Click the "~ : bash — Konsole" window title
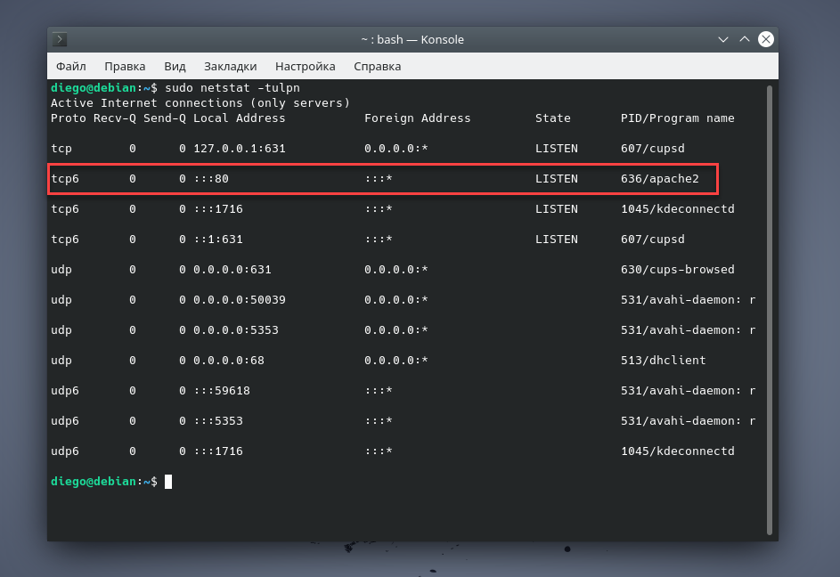Image resolution: width=840 pixels, height=577 pixels. [x=412, y=39]
